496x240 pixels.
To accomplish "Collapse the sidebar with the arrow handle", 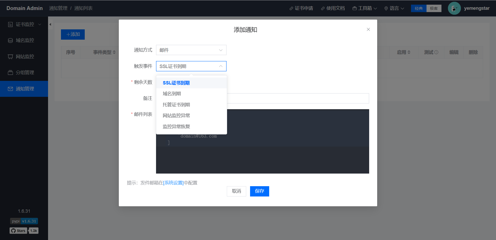I will [50, 24].
